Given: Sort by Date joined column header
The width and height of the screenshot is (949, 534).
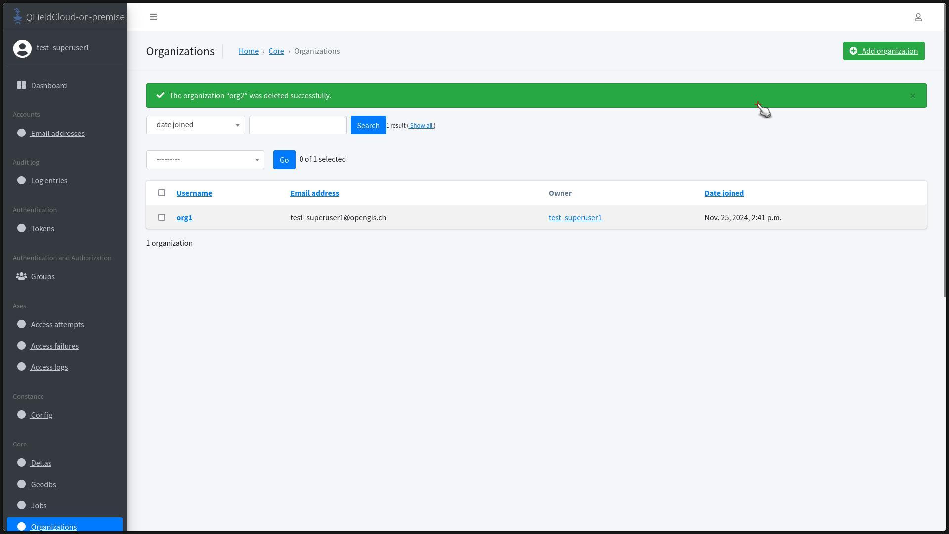Looking at the screenshot, I should 724,193.
